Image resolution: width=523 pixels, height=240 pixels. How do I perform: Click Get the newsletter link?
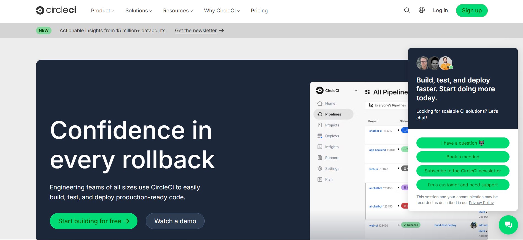[x=196, y=31]
